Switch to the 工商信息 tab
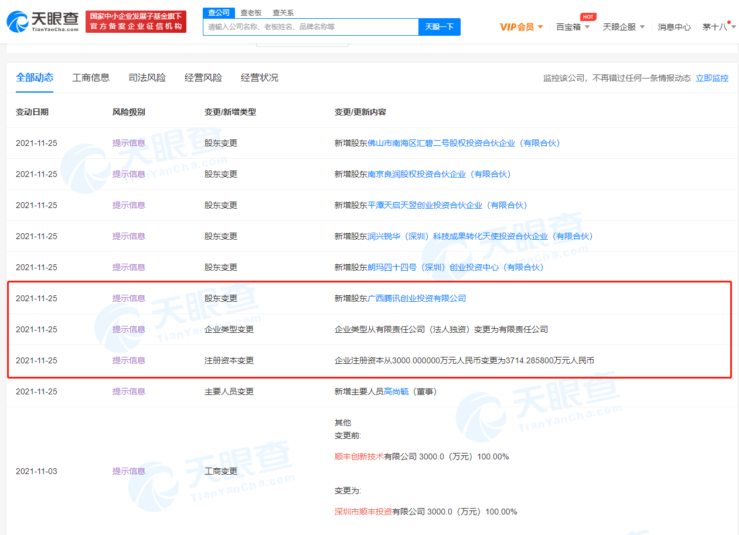The image size is (739, 535). [91, 78]
